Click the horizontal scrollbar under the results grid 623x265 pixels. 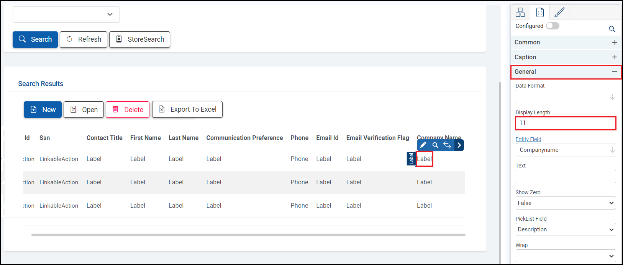(248, 235)
